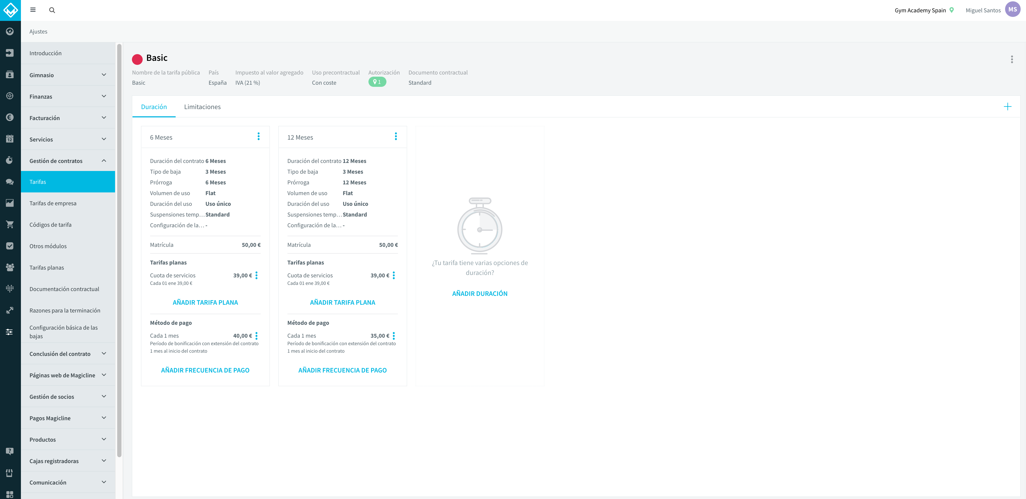Open the group of people icon in sidebar

click(10, 267)
